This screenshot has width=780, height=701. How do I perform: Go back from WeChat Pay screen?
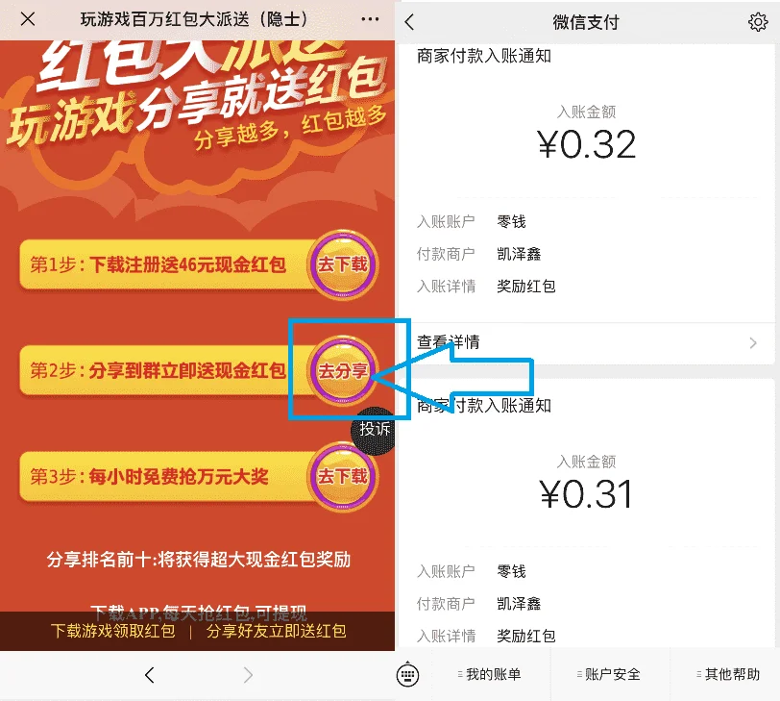click(x=409, y=22)
